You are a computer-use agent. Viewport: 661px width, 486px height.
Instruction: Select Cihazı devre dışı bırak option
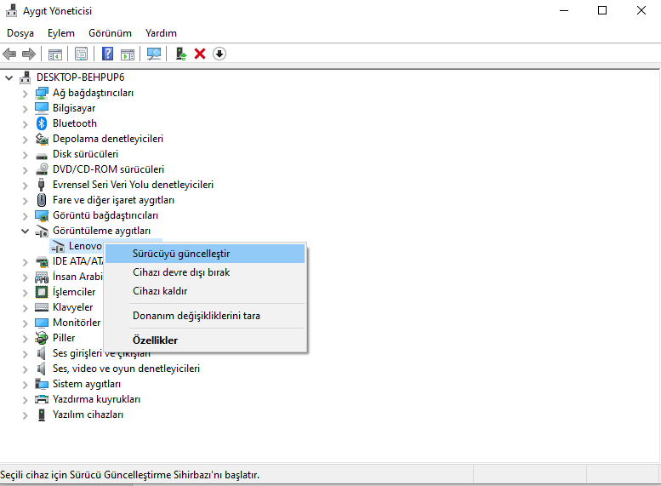[x=181, y=272]
